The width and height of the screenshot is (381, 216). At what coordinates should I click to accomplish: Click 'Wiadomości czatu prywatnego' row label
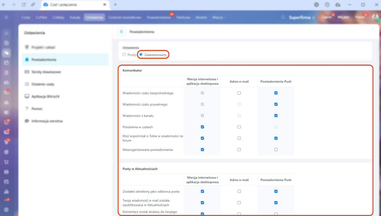[x=145, y=105]
